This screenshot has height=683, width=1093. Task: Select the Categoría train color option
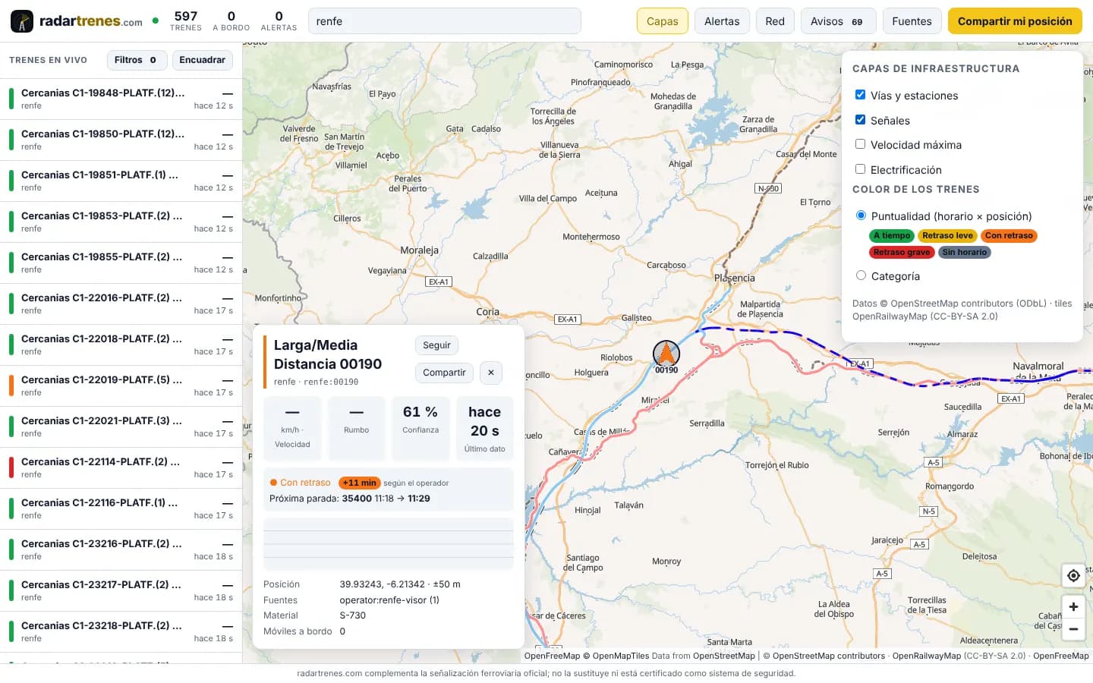(x=861, y=275)
